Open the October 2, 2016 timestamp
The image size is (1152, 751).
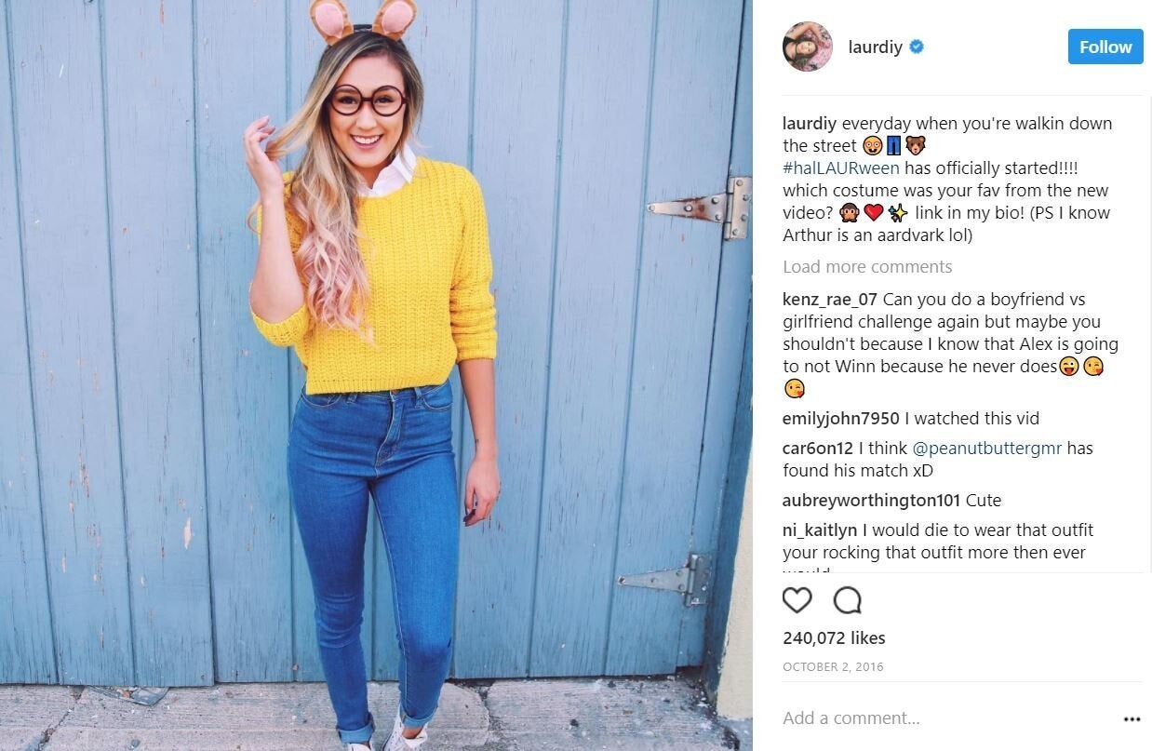coord(833,667)
